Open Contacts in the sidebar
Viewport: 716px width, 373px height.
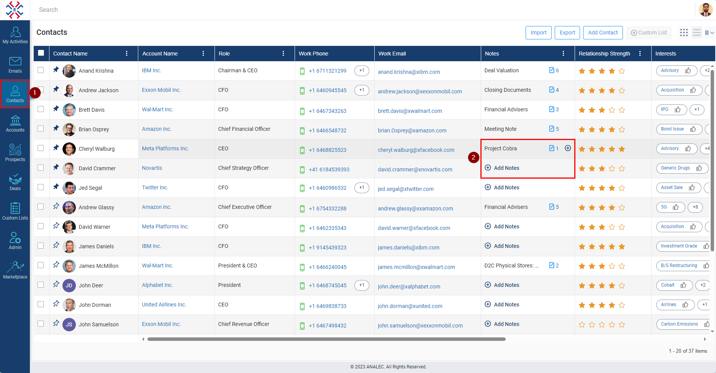coord(15,94)
